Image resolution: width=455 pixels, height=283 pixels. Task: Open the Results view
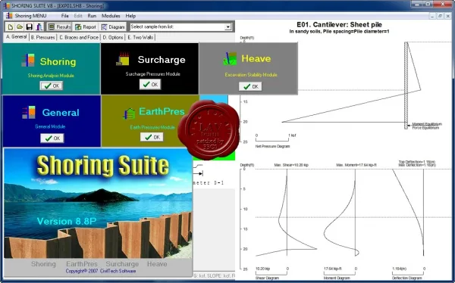pos(59,27)
